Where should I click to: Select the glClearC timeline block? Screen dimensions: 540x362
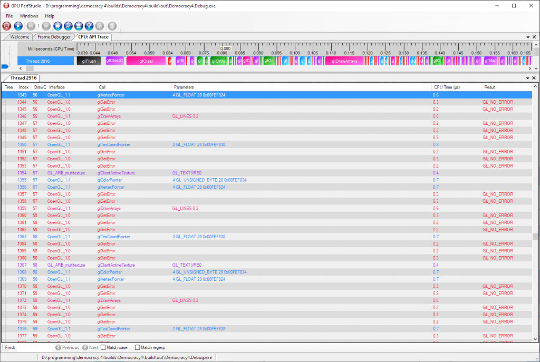click(114, 61)
